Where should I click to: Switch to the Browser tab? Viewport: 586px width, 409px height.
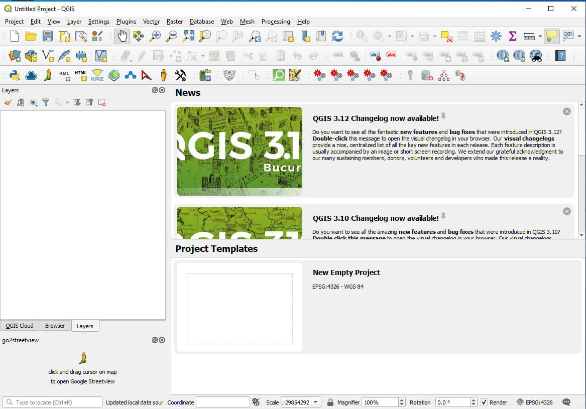point(55,326)
